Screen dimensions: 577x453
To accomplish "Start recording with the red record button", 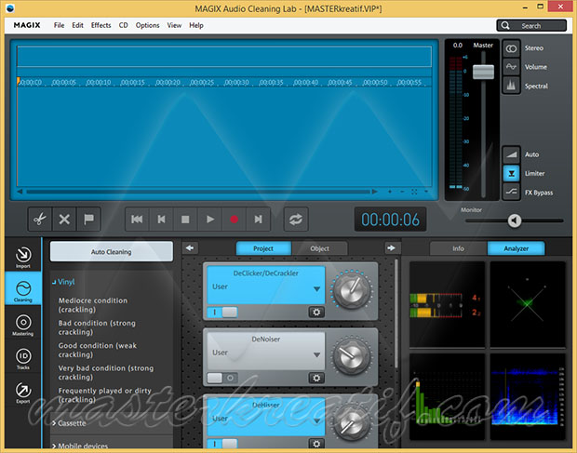I will pos(234,220).
